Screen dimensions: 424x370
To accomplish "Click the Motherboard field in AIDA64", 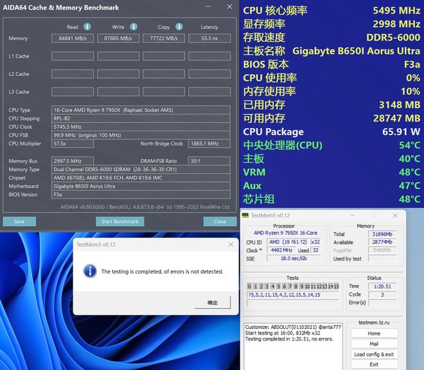I will (x=141, y=187).
